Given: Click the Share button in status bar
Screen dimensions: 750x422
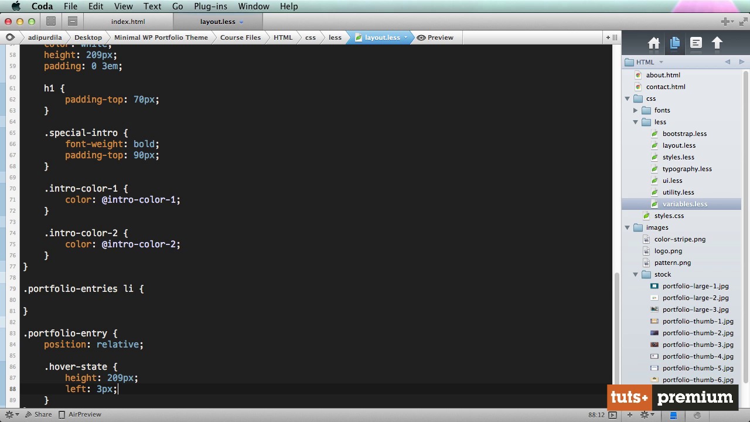Looking at the screenshot, I should click(37, 414).
